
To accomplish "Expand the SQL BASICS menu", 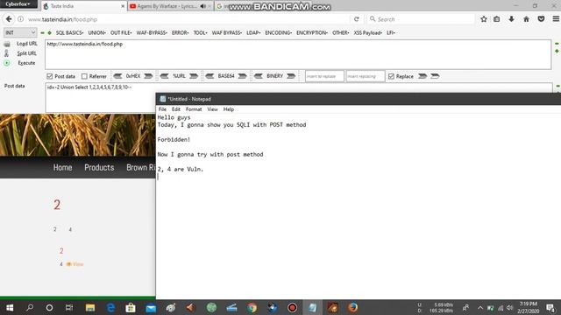I will coord(69,32).
